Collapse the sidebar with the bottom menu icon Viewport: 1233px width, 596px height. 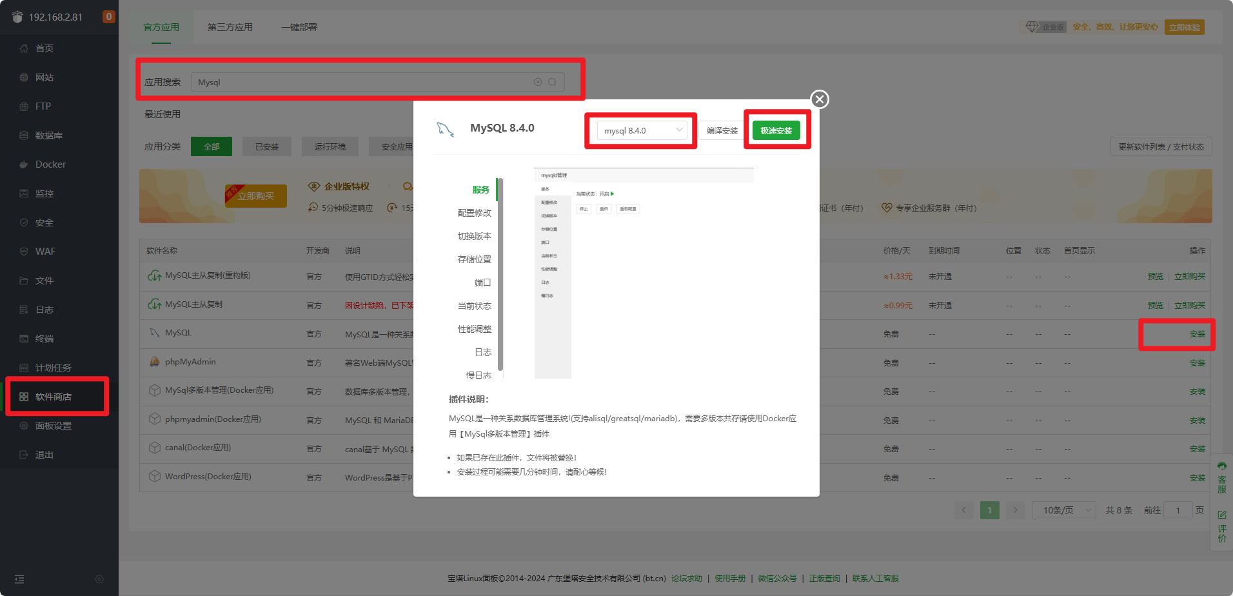19,579
